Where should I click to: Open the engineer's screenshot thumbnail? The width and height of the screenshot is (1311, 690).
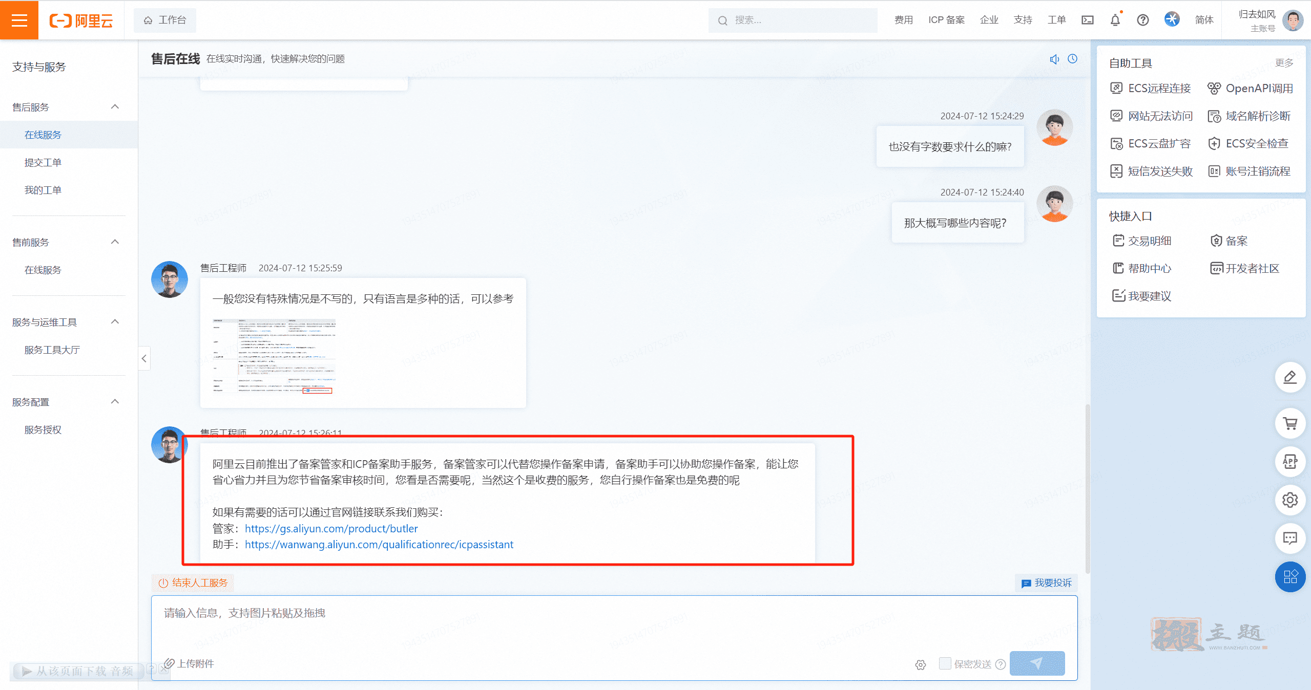pos(274,357)
